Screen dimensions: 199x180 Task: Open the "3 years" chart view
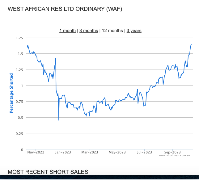tap(134, 31)
